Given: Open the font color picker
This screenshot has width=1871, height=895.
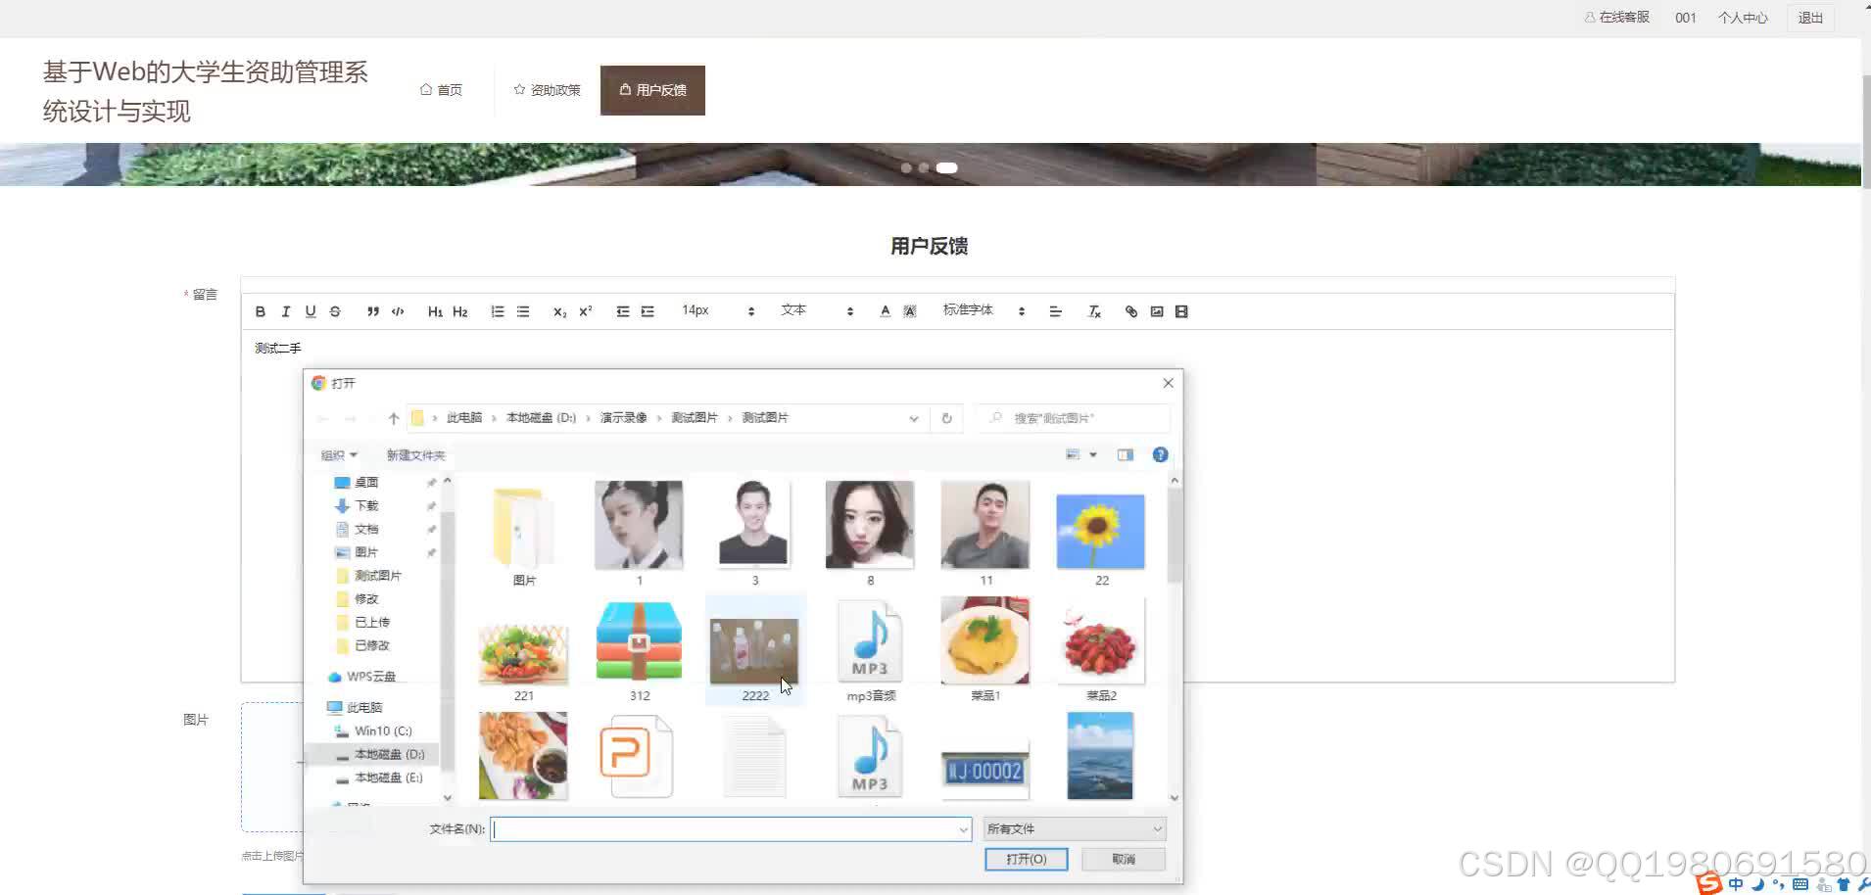Looking at the screenshot, I should tap(884, 310).
